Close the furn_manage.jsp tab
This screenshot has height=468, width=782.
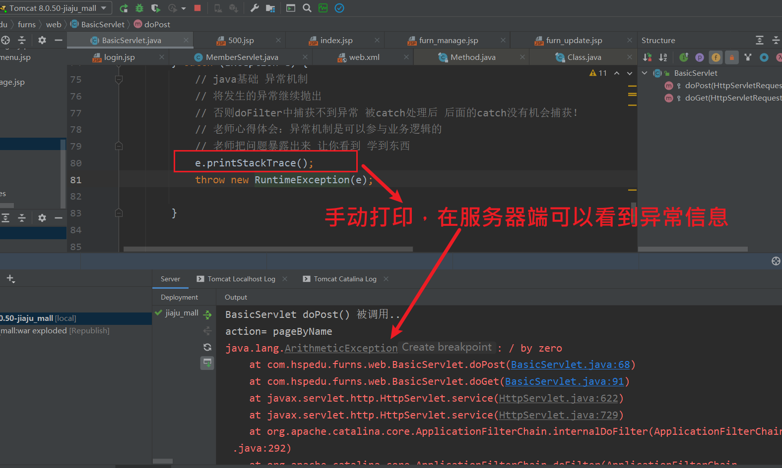(503, 40)
